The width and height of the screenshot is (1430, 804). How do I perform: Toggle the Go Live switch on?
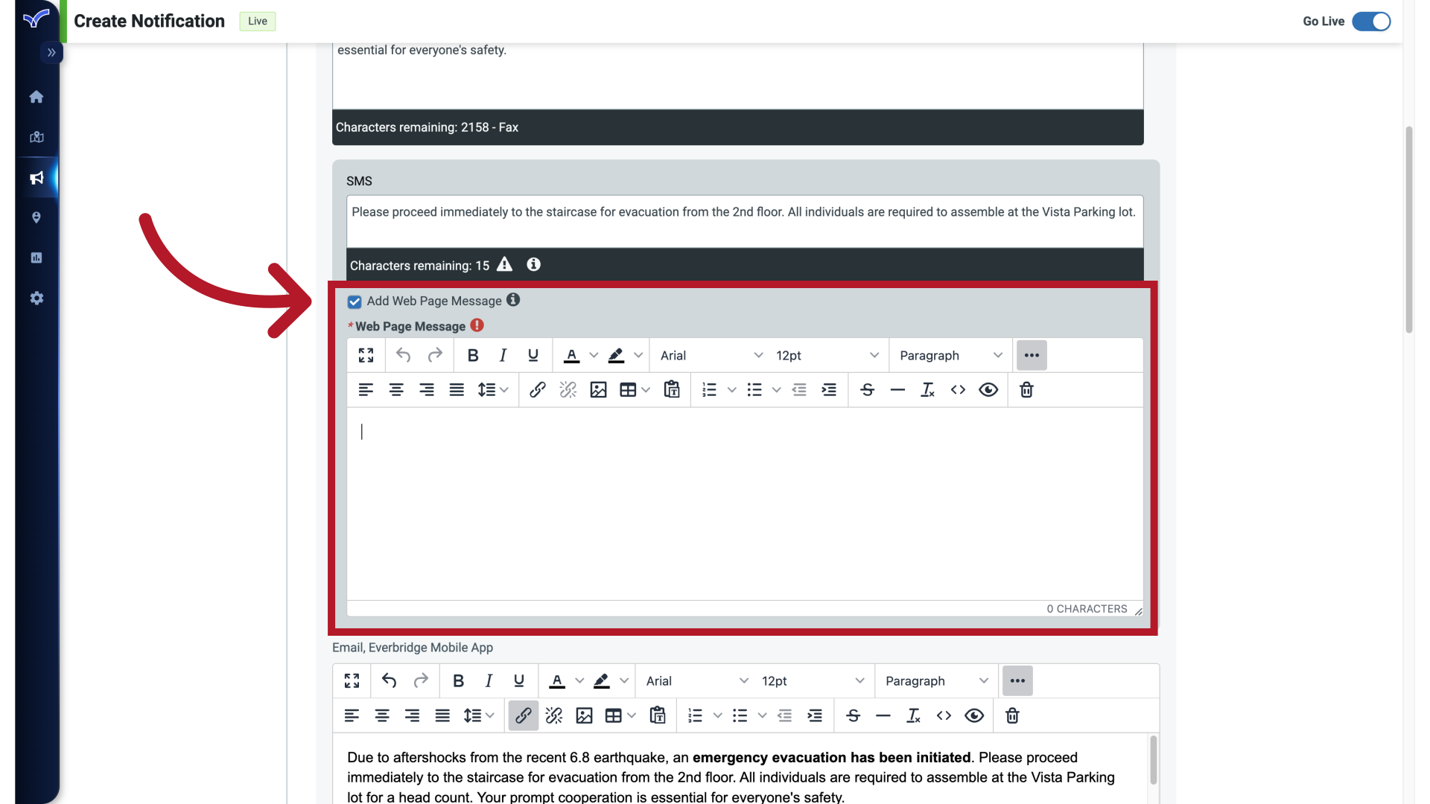click(1372, 21)
